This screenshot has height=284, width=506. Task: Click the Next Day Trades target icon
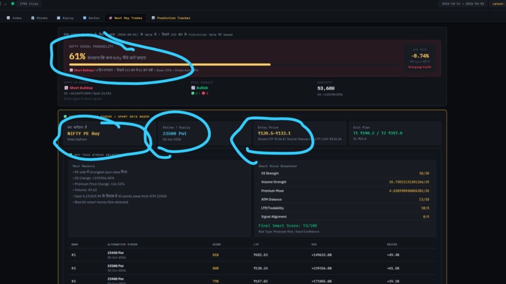click(x=110, y=18)
